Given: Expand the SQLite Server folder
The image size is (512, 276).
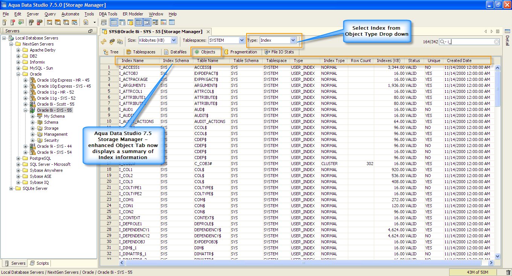Looking at the screenshot, I should (x=11, y=188).
